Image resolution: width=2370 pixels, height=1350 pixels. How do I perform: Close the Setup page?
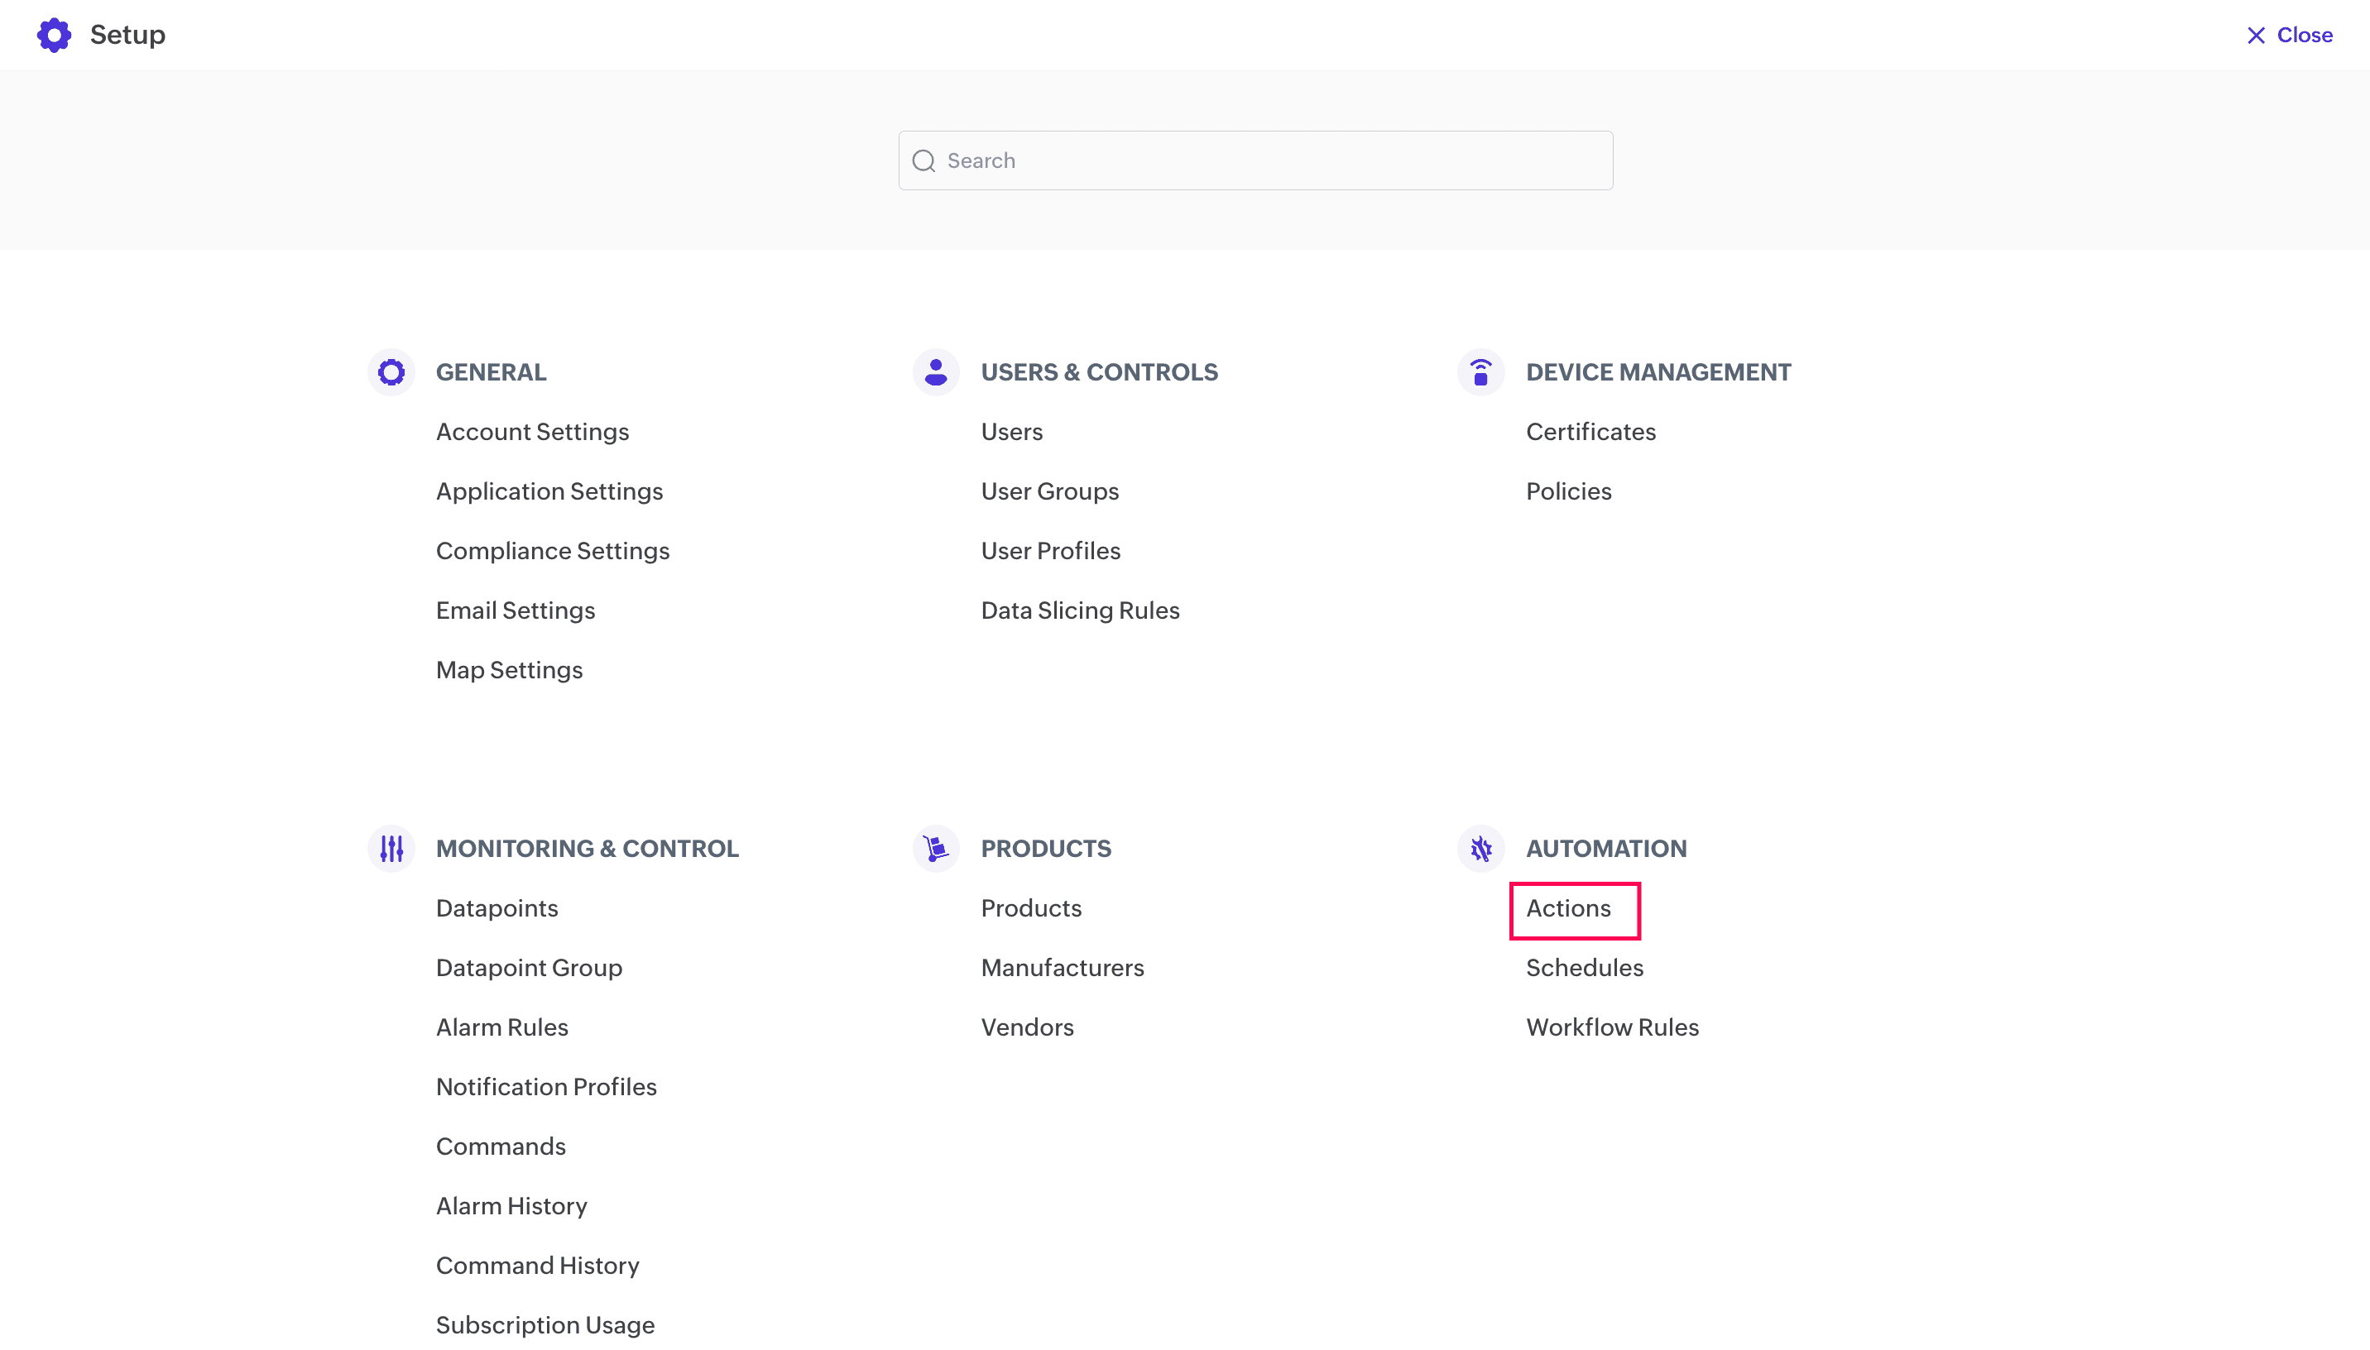[2290, 36]
